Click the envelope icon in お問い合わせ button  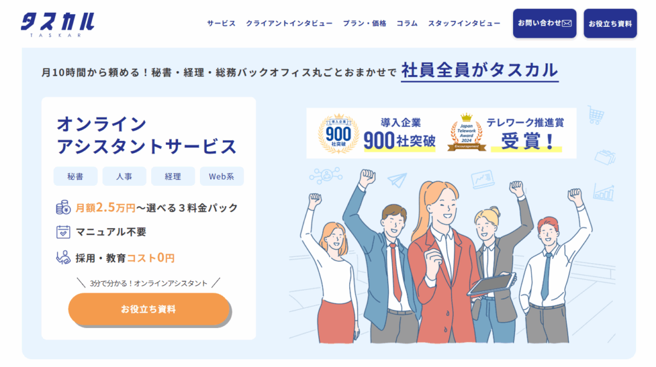click(567, 24)
